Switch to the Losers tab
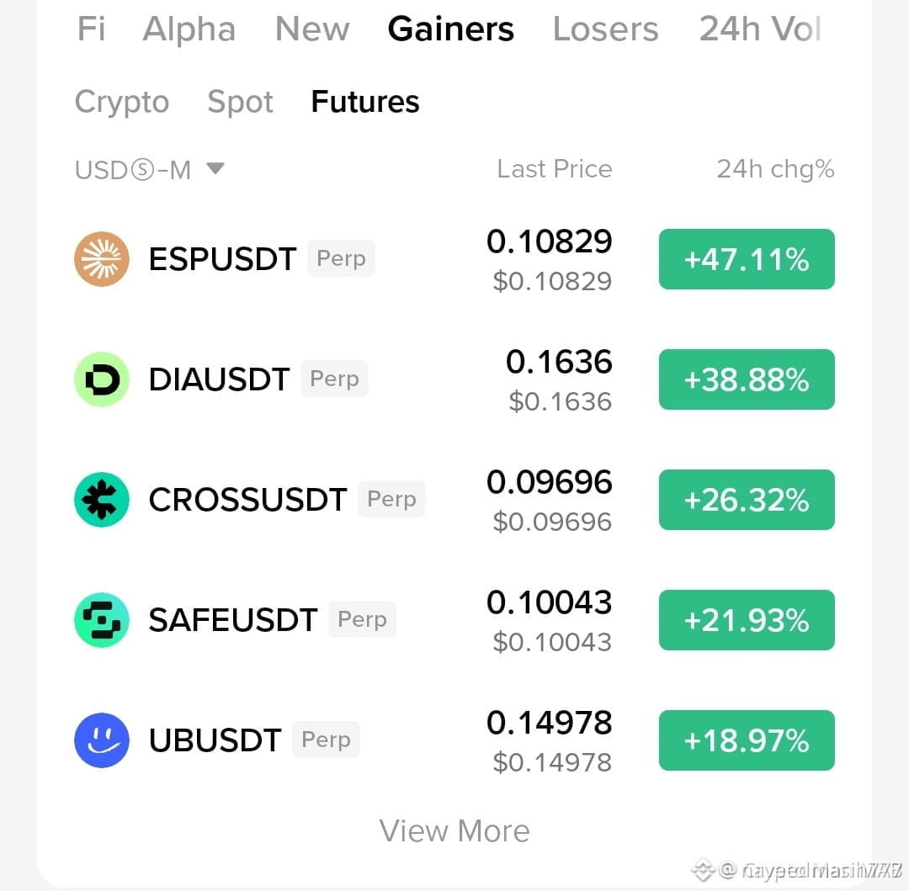The width and height of the screenshot is (909, 891). 605,29
